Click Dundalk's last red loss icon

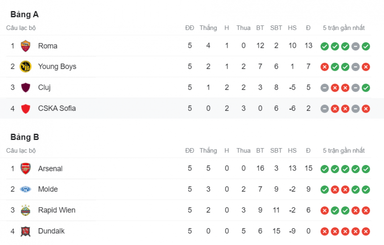coord(366,231)
